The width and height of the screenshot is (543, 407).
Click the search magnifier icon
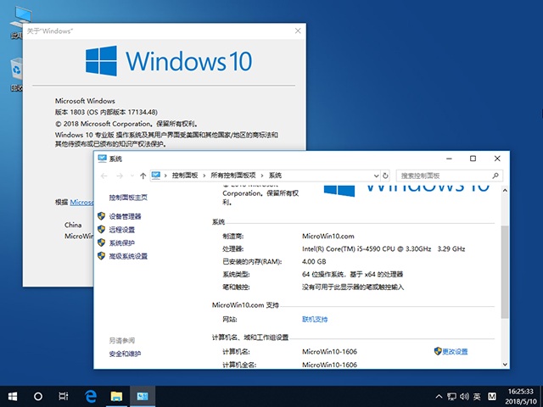(x=495, y=176)
